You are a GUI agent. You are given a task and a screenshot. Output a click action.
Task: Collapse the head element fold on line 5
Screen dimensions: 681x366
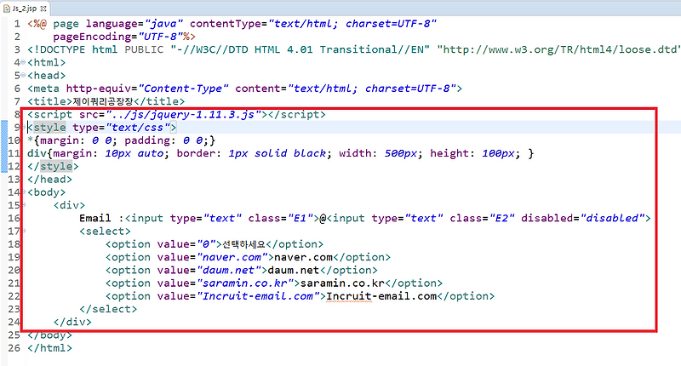tap(23, 75)
